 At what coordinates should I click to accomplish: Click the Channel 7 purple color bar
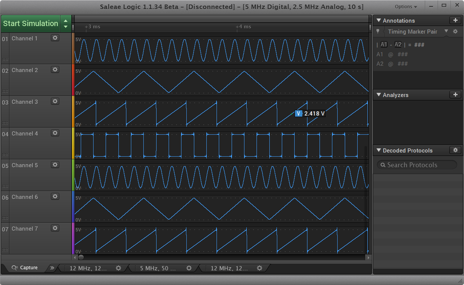73,238
